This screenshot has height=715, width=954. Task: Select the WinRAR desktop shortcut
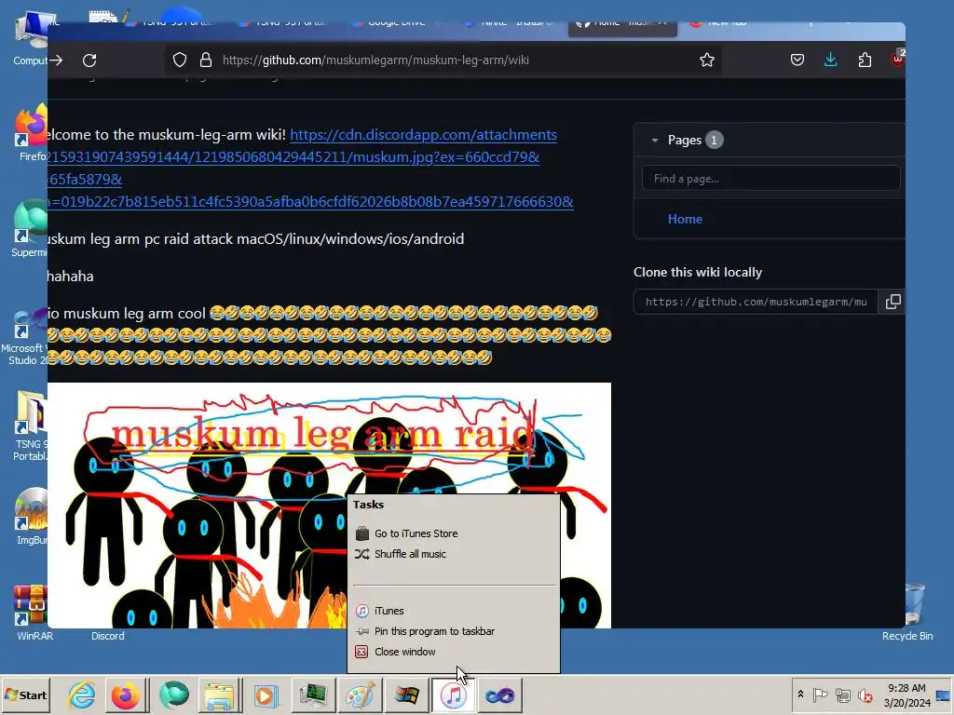coord(34,613)
